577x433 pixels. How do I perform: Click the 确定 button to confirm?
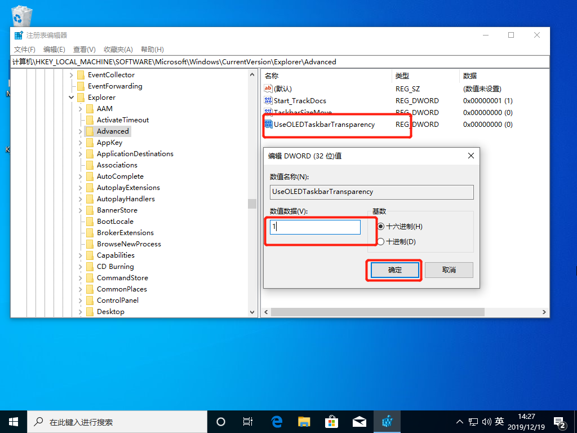(395, 270)
